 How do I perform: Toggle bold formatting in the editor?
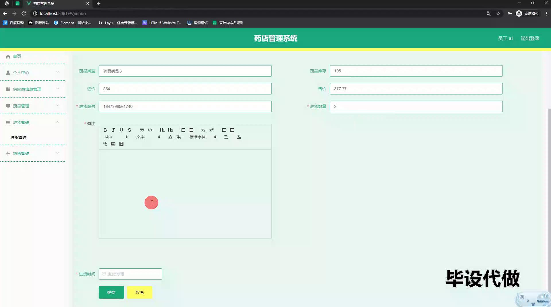[105, 130]
